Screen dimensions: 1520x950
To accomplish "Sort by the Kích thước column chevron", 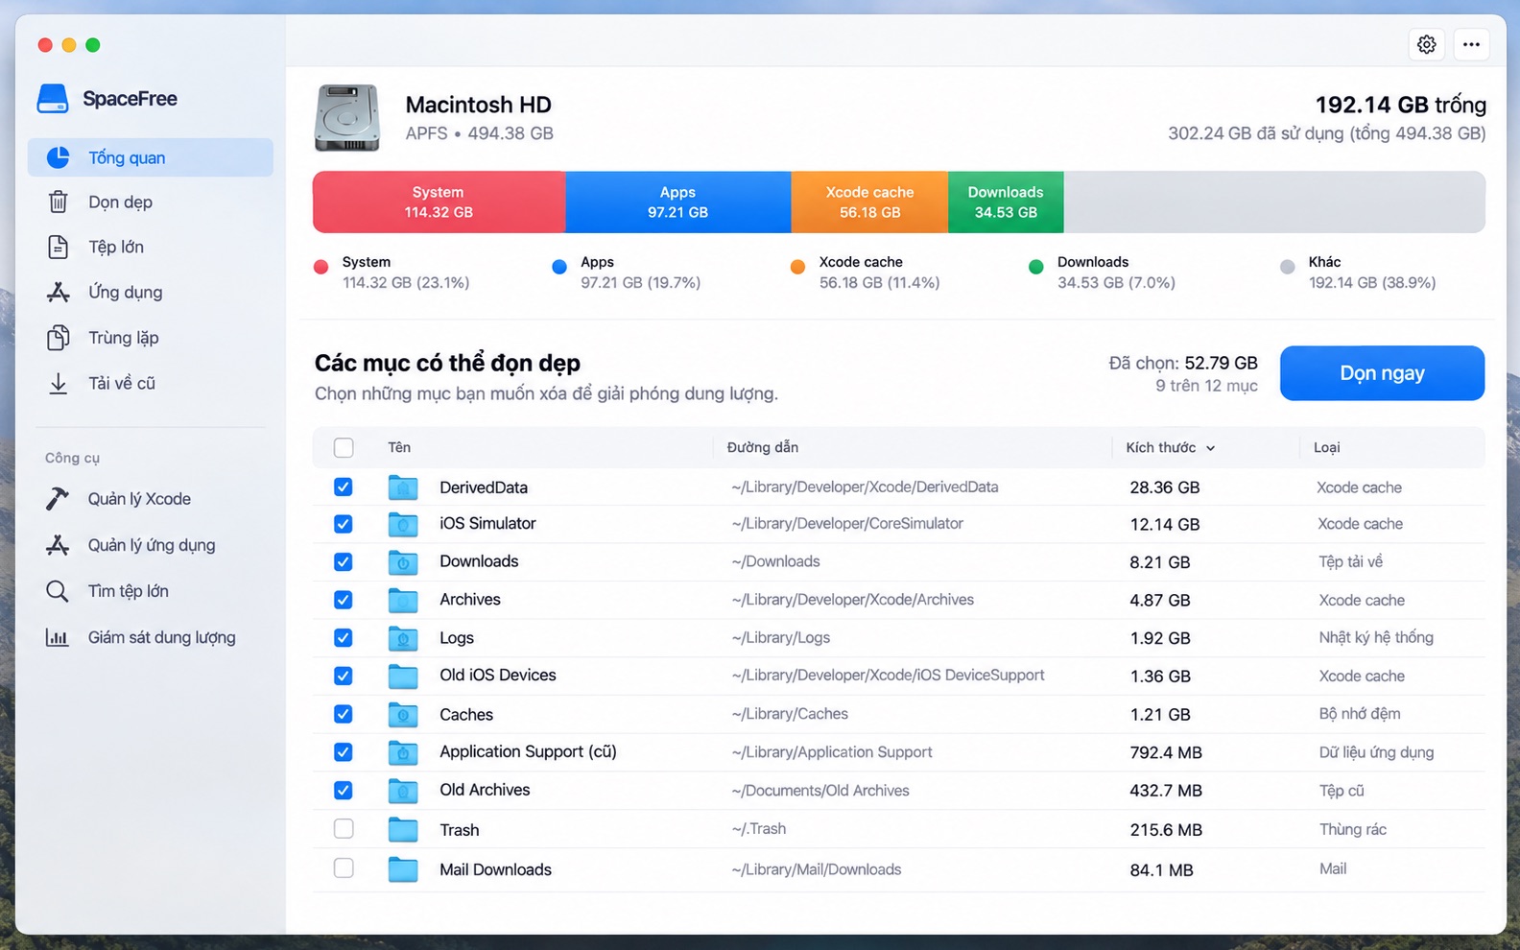I will pyautogui.click(x=1211, y=448).
